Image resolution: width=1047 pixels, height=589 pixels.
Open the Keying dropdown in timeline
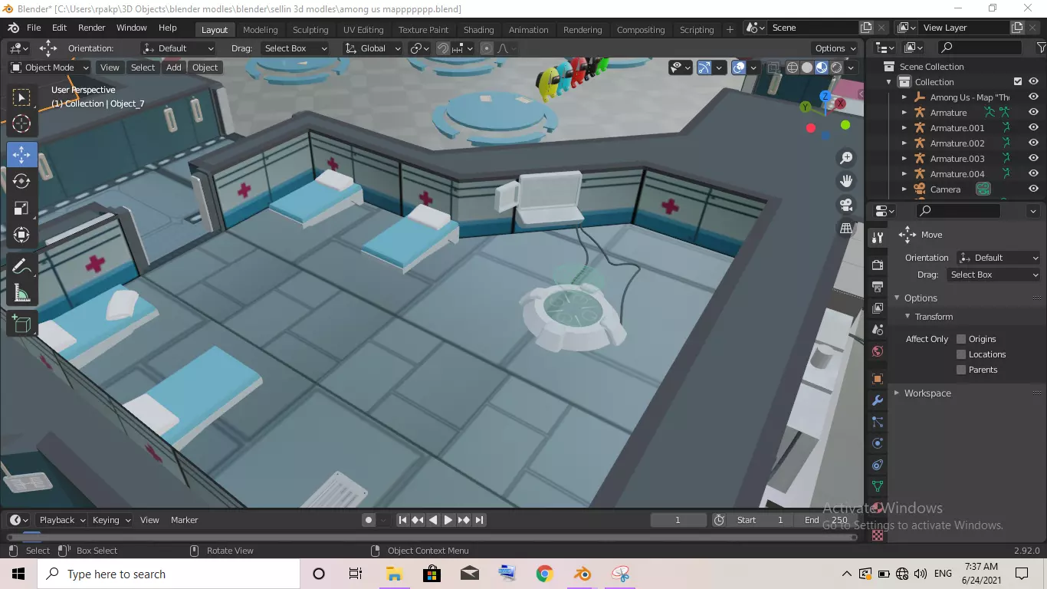pos(111,520)
